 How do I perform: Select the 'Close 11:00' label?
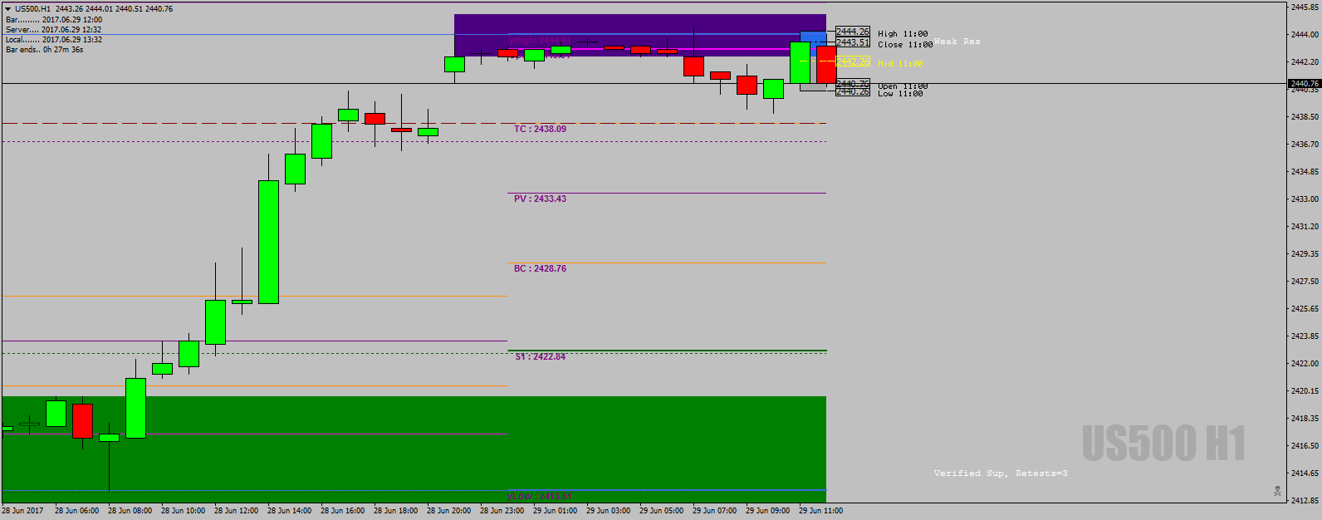(905, 45)
